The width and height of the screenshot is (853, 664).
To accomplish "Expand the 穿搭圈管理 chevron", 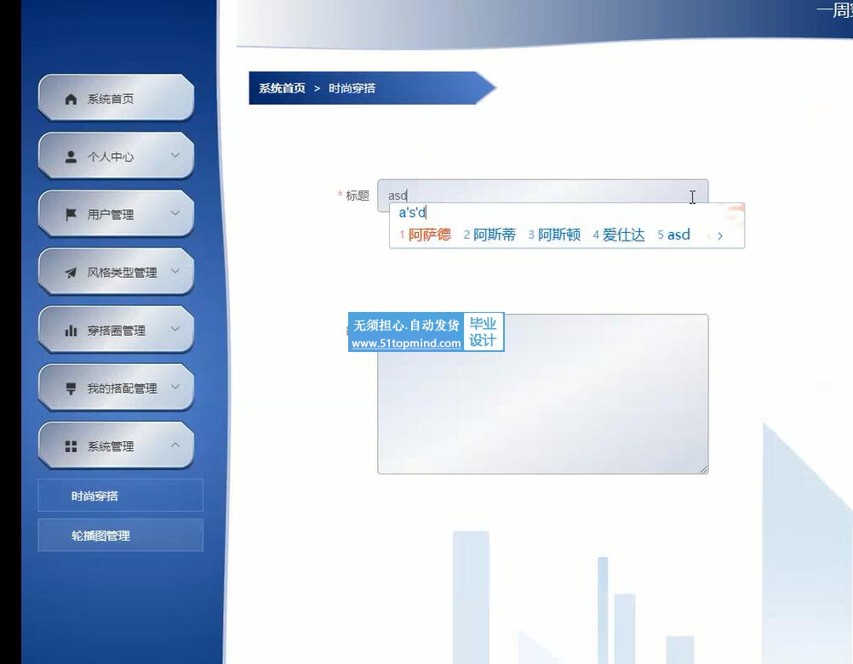I will click(x=175, y=329).
